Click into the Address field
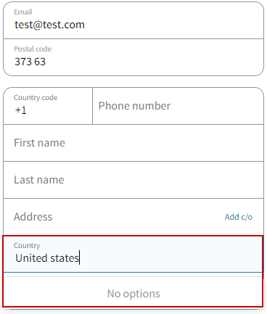This screenshot has height=314, width=267. 114,217
